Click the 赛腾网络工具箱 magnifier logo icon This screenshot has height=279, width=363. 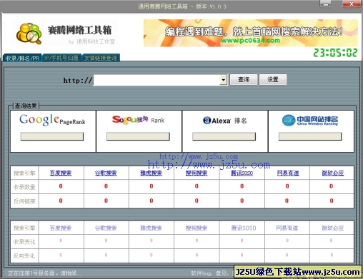[29, 34]
